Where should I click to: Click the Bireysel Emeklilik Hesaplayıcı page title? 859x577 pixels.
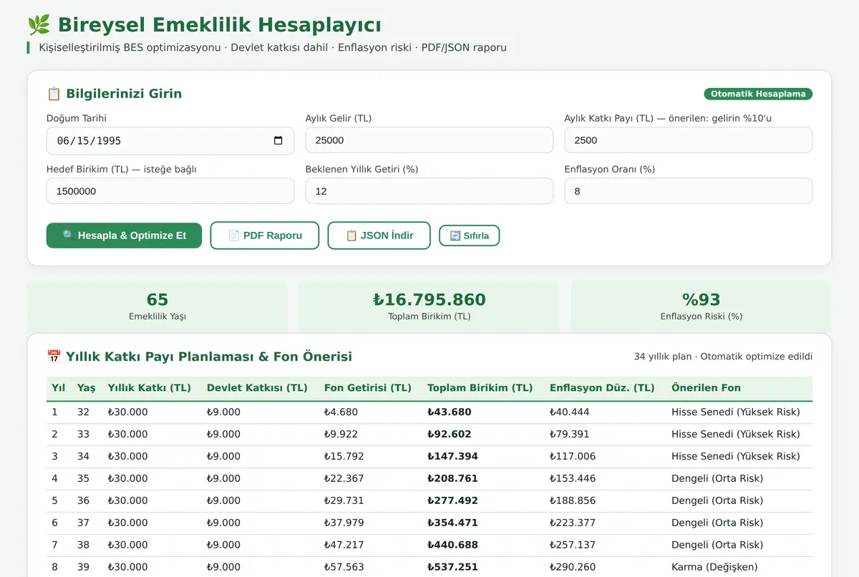coord(204,25)
